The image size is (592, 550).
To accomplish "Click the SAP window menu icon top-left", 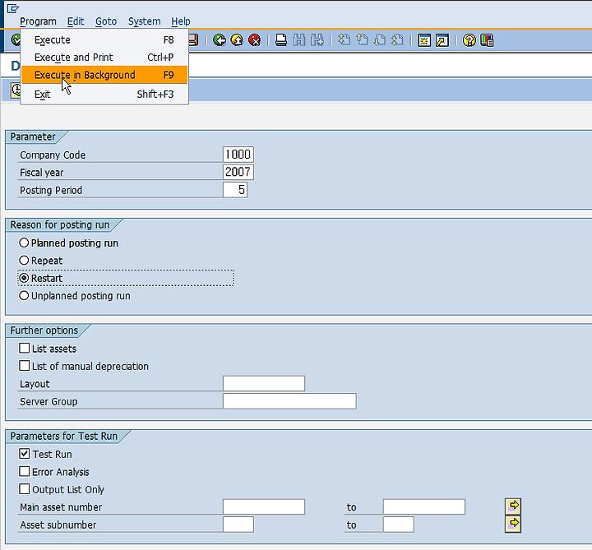I will pos(13,8).
